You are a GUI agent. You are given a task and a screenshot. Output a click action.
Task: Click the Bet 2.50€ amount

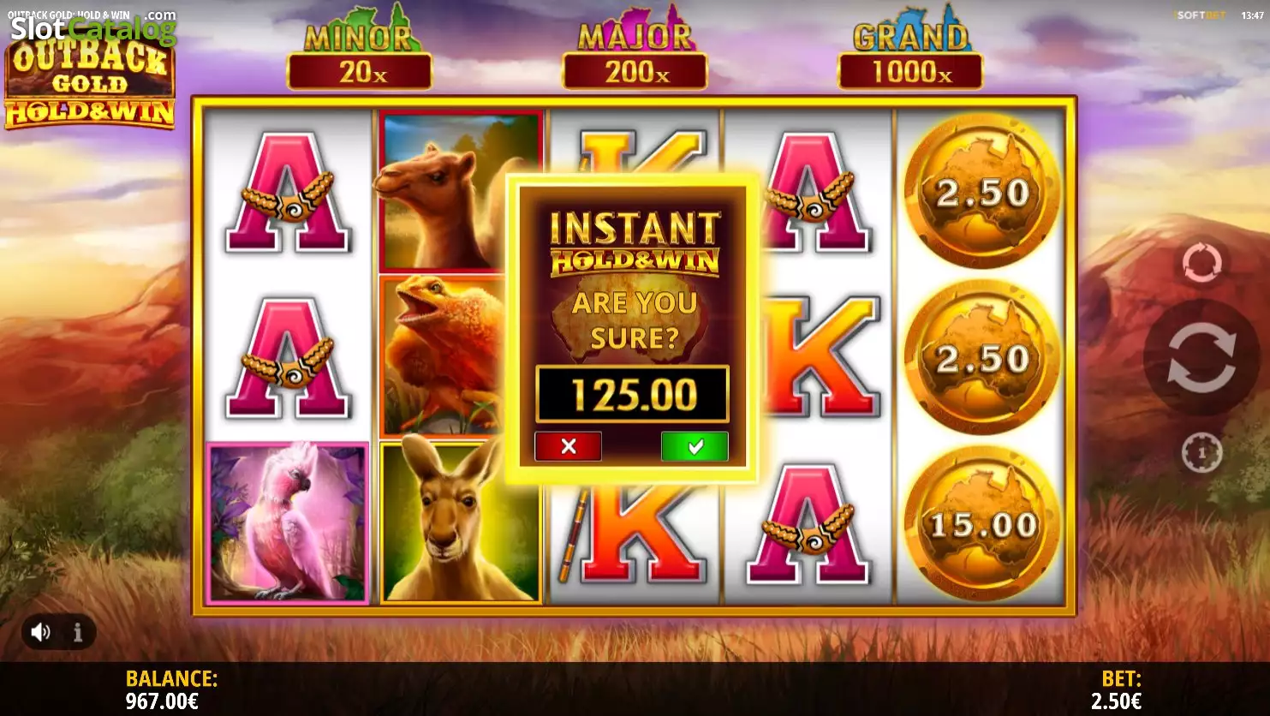click(x=1116, y=701)
